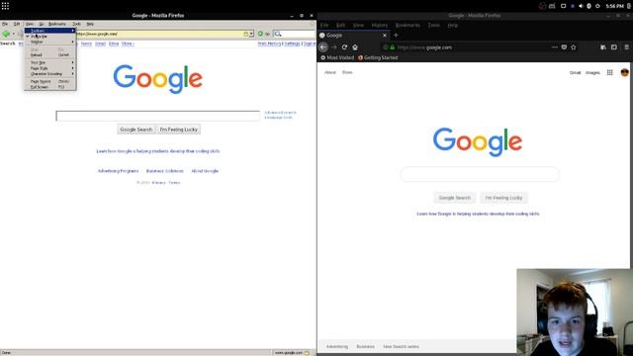Image resolution: width=633 pixels, height=356 pixels.
Task: Click the 5:56 PM clock
Action: (x=615, y=6)
